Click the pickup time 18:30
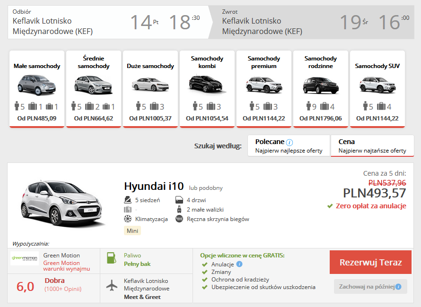 (x=184, y=22)
